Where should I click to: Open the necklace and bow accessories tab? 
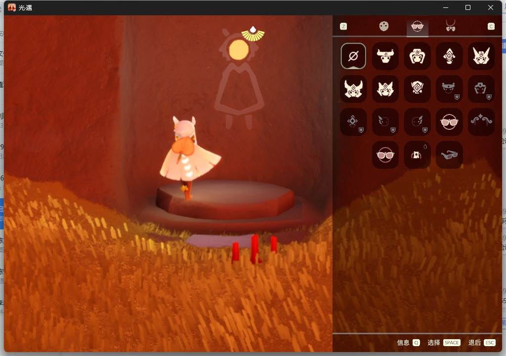click(451, 26)
